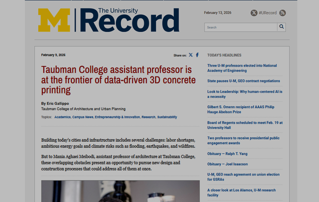Open State pauses U-M, GEO negotiations headline
Screen dimensions: 319x202
(243, 81)
